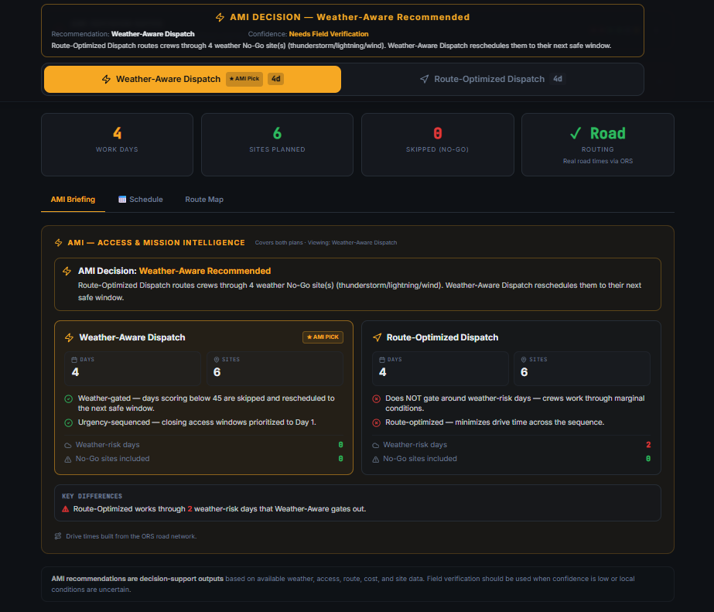Viewport: 714px width, 612px height.
Task: Click cloud icon beside Weather-risk days in Weather-Aware card
Action: (68, 446)
